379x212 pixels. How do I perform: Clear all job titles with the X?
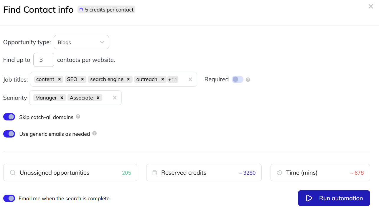[x=190, y=79]
